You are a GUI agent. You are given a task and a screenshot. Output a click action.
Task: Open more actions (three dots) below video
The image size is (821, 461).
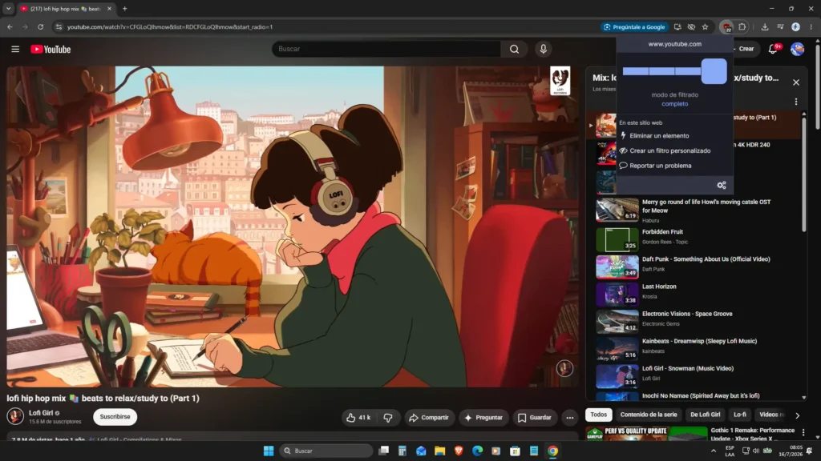[x=570, y=417]
